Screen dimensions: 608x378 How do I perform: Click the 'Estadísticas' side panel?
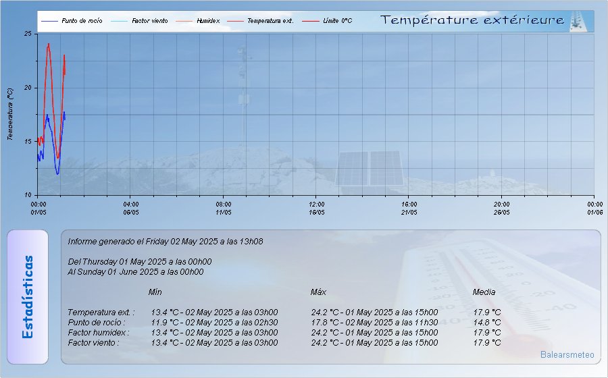point(28,297)
